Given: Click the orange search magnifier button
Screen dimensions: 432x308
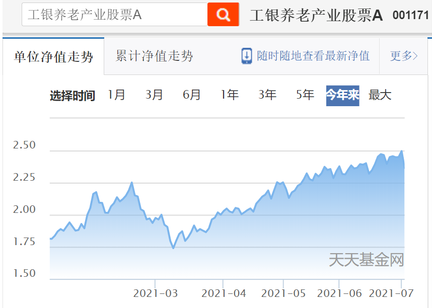Looking at the screenshot, I should (223, 14).
